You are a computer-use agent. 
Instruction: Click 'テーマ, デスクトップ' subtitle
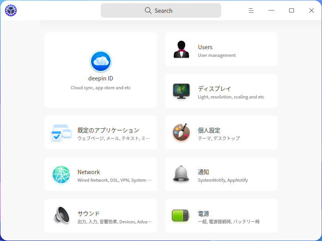point(219,139)
